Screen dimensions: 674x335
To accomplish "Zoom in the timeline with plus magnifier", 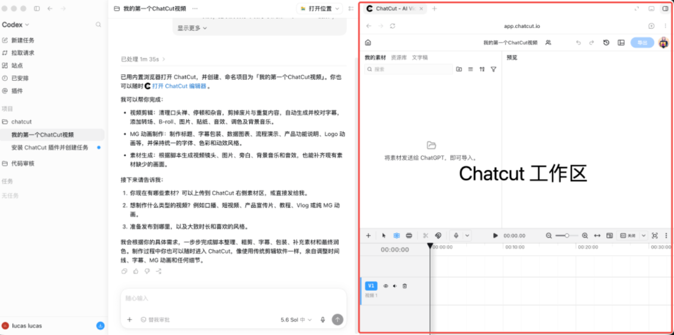I will (x=585, y=236).
